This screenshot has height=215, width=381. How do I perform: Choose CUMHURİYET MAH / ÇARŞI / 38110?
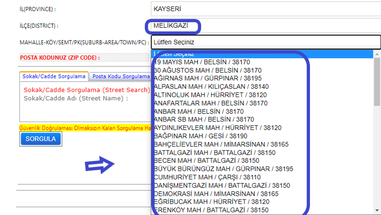(x=207, y=177)
